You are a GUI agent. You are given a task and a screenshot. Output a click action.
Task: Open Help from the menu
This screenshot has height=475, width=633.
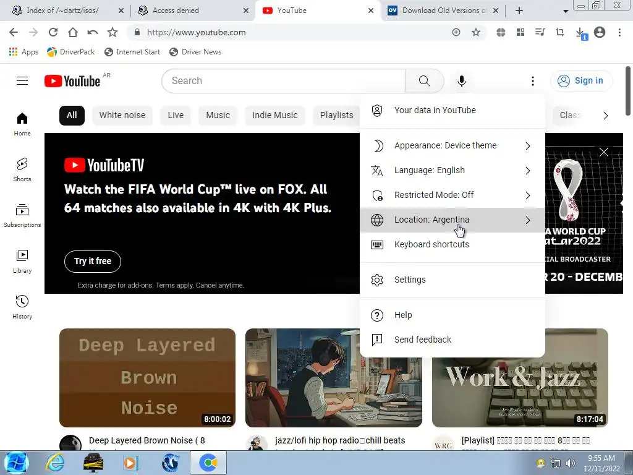coord(452,315)
